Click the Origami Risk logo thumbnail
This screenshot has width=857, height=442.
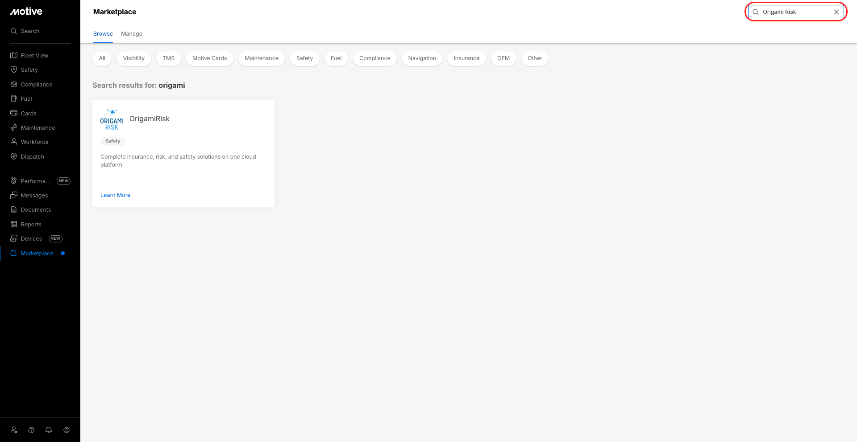pyautogui.click(x=112, y=119)
